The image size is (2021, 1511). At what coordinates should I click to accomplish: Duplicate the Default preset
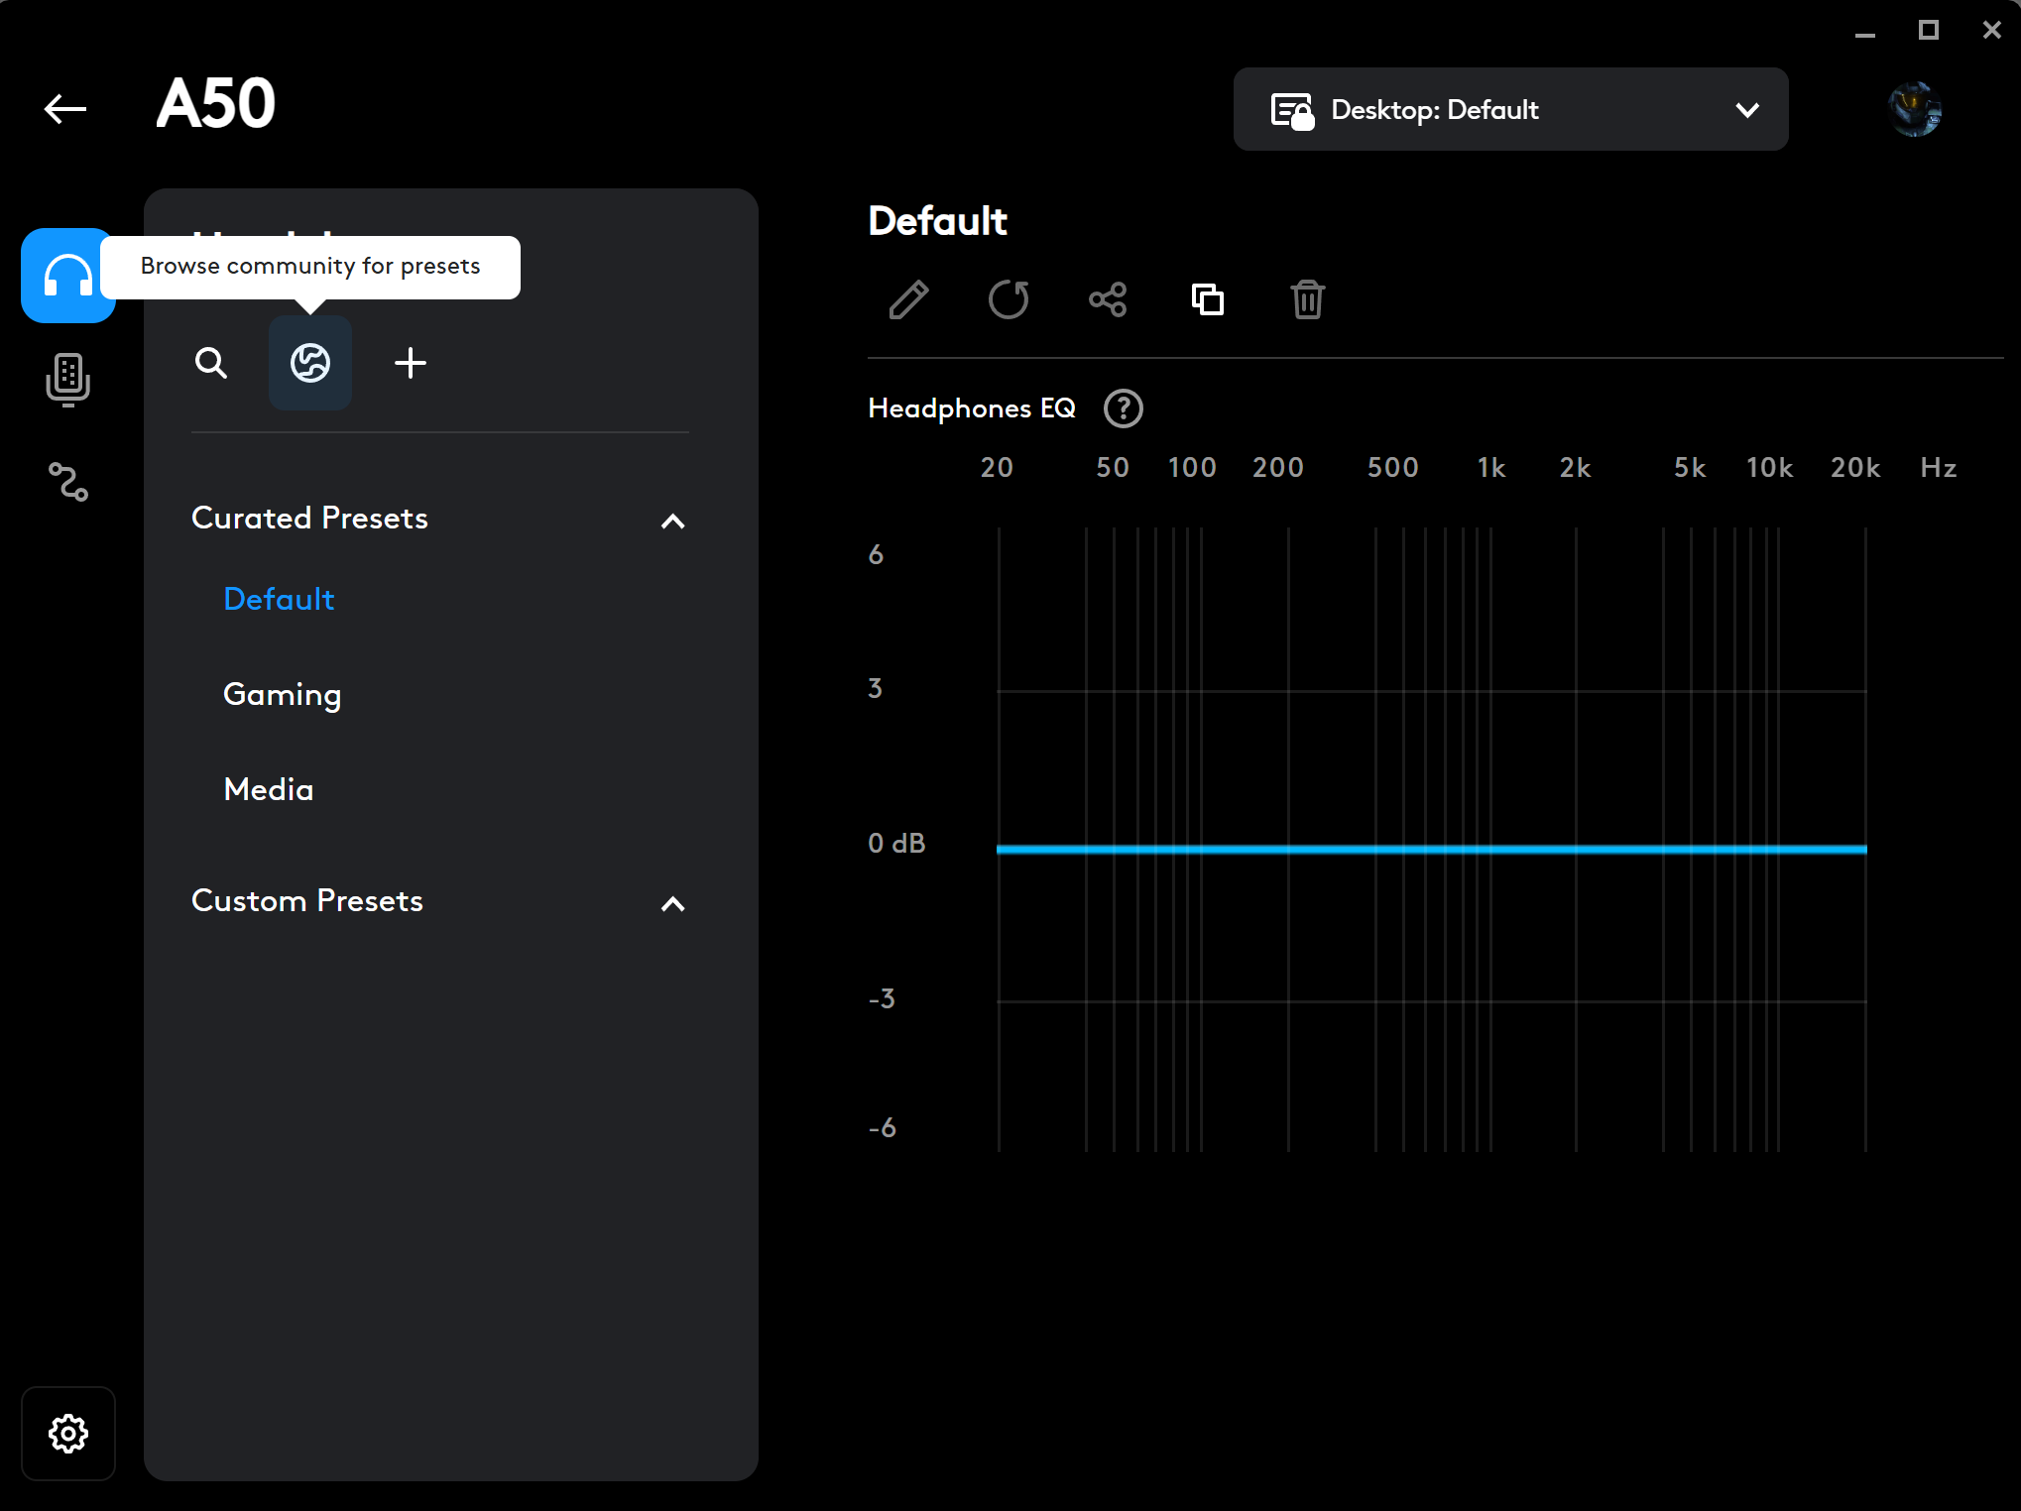[1208, 299]
